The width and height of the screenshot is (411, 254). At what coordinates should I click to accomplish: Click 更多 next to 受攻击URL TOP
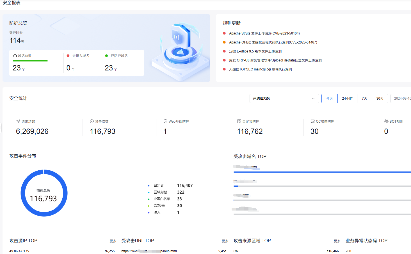click(x=225, y=241)
